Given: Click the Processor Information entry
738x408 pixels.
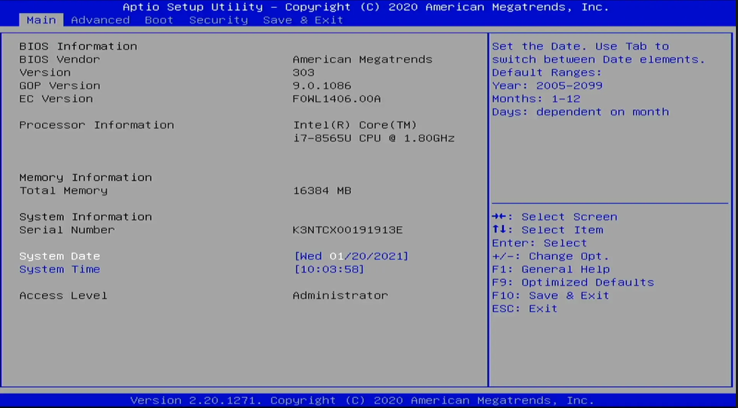Looking at the screenshot, I should (x=97, y=125).
